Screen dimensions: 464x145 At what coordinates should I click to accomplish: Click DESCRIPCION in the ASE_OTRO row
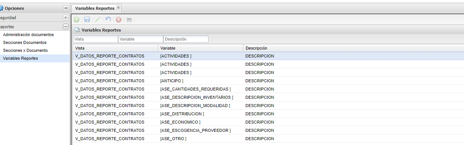click(260, 139)
